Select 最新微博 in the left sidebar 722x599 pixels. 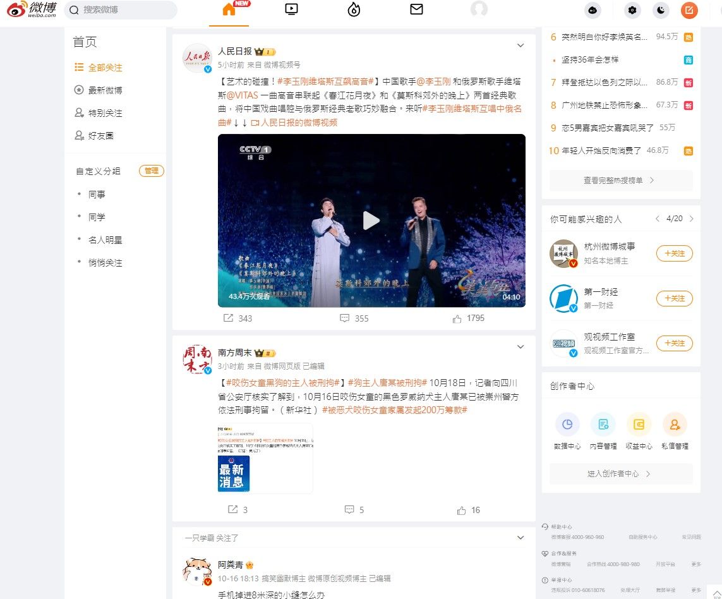click(105, 90)
